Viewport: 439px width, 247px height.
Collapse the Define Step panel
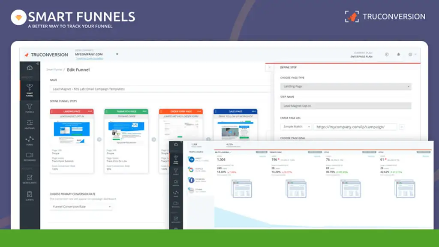269,67
